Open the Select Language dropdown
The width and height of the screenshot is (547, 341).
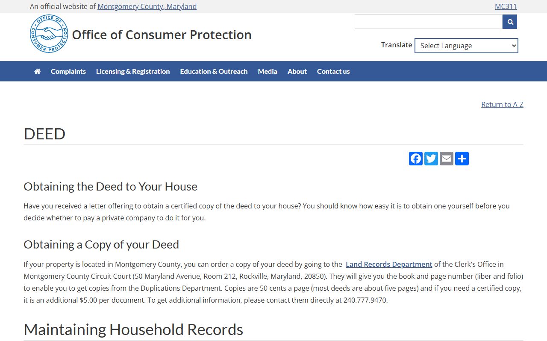pos(466,46)
